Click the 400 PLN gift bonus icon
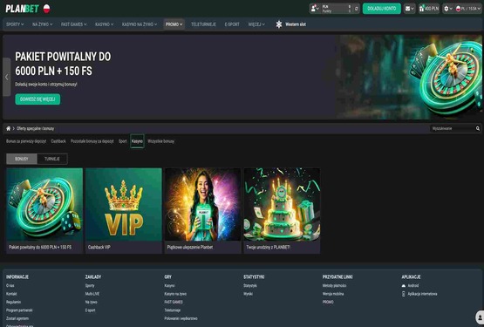This screenshot has height=327, width=484. point(429,9)
